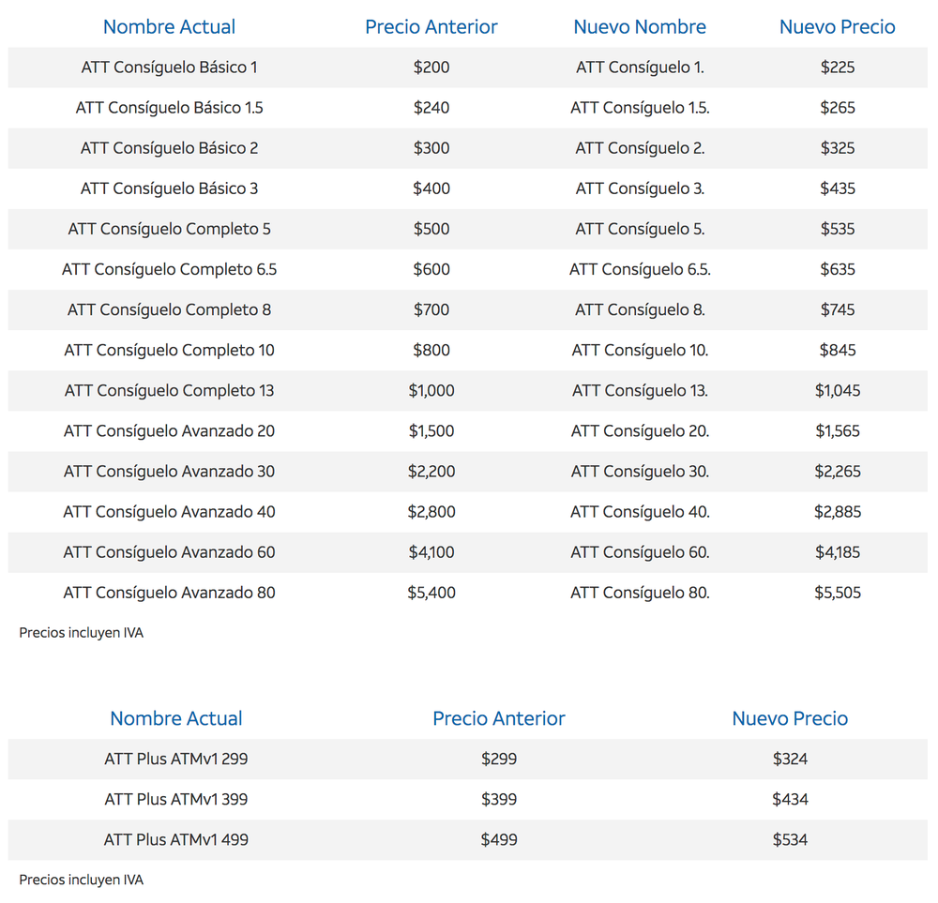Click the $300 previous price cell
This screenshot has width=938, height=903.
pyautogui.click(x=431, y=148)
